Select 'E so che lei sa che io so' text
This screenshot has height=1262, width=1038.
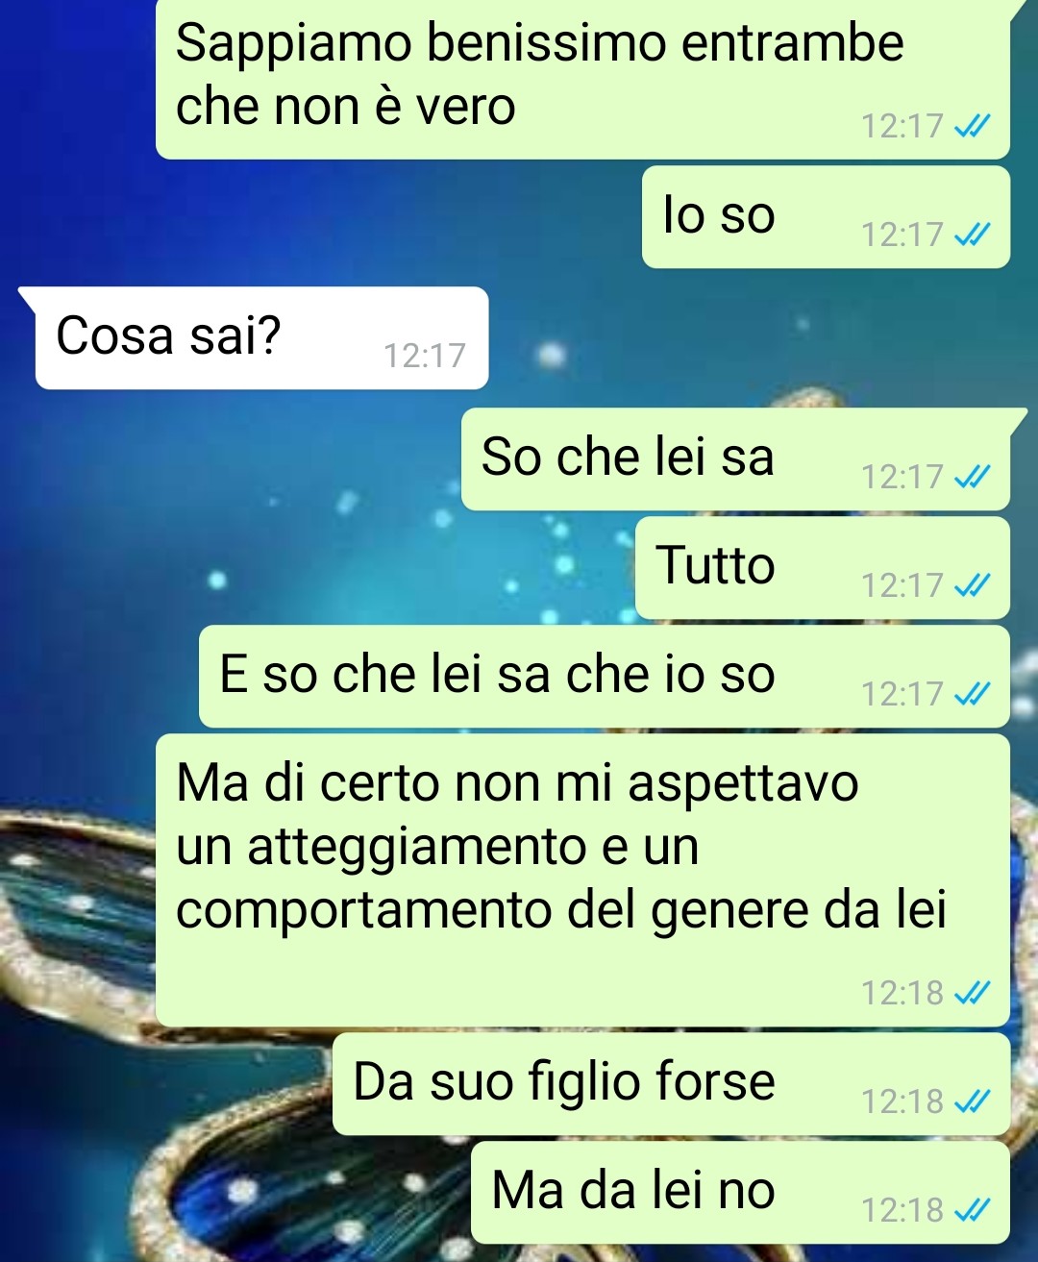click(497, 674)
